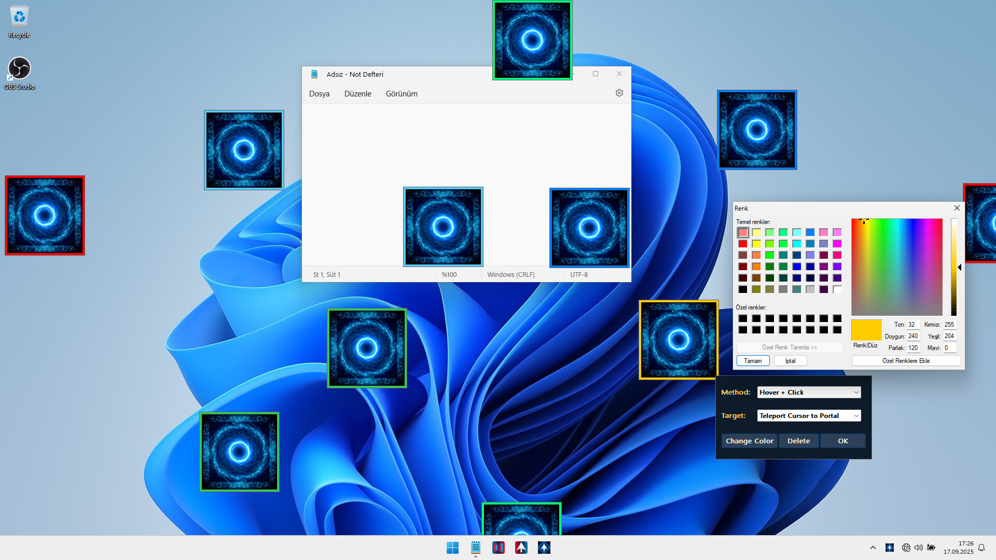Image resolution: width=996 pixels, height=560 pixels.
Task: Open the Method dropdown showing Hover + Click
Action: pyautogui.click(x=808, y=392)
